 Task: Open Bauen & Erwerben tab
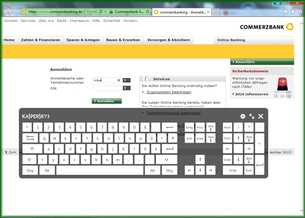[x=123, y=40]
